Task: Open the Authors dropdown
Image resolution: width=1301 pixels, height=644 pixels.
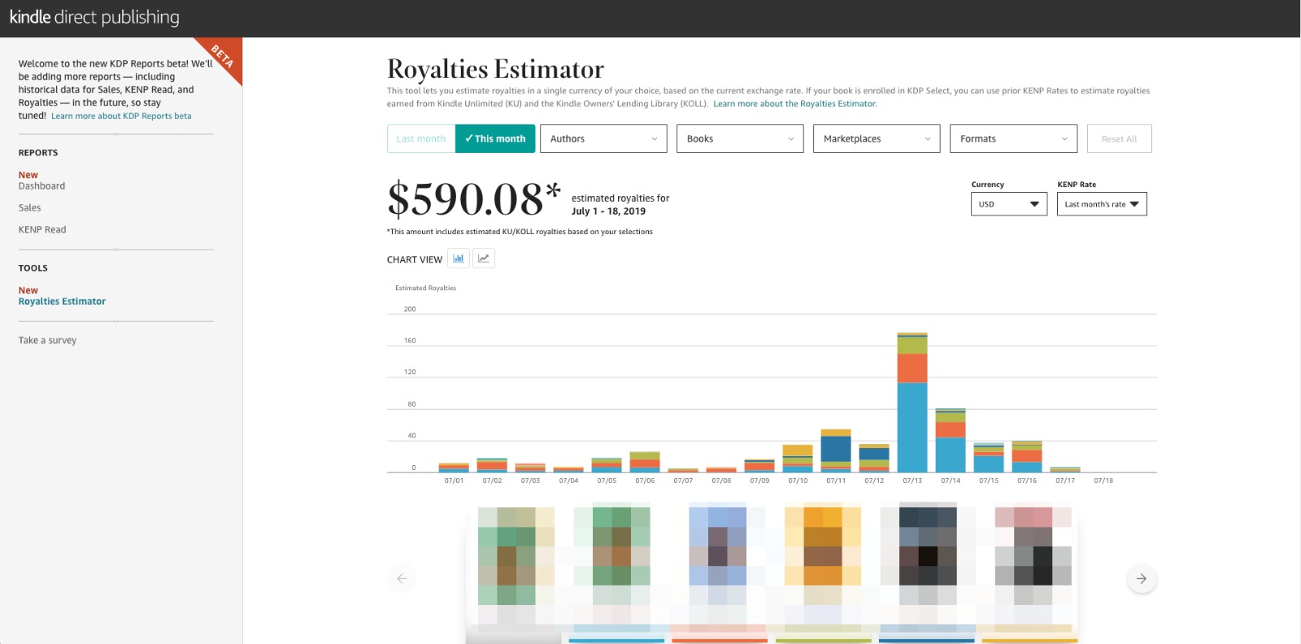Action: point(603,139)
